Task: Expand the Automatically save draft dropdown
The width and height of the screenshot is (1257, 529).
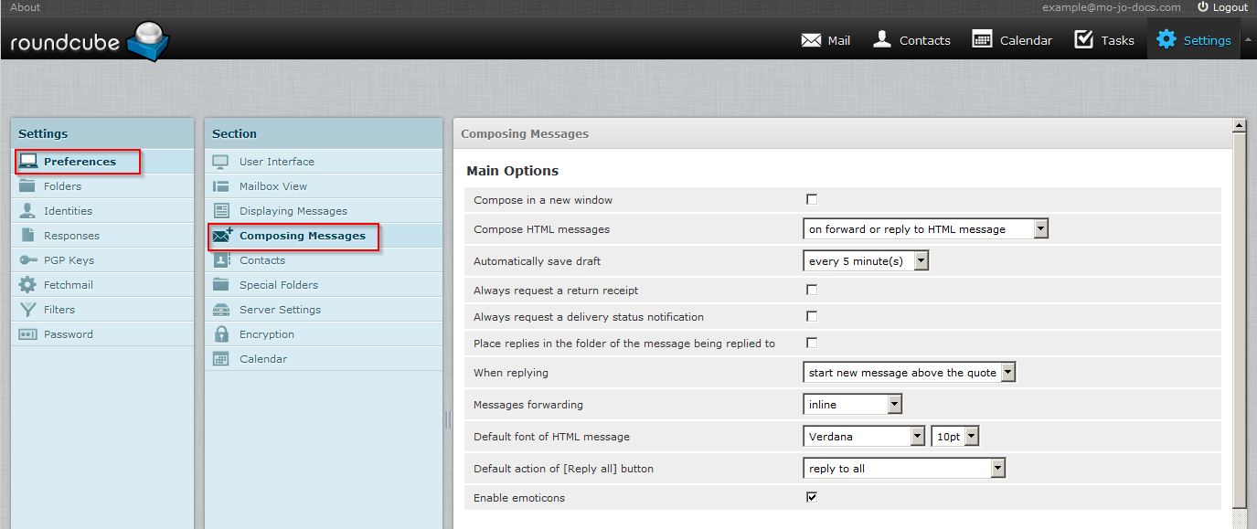Action: (865, 261)
